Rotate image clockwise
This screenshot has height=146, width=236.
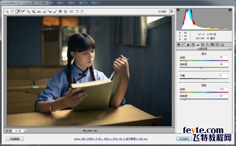tap(82, 11)
